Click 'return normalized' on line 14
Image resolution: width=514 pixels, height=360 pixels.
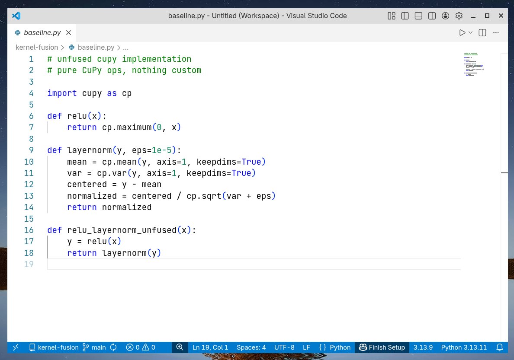click(x=109, y=207)
